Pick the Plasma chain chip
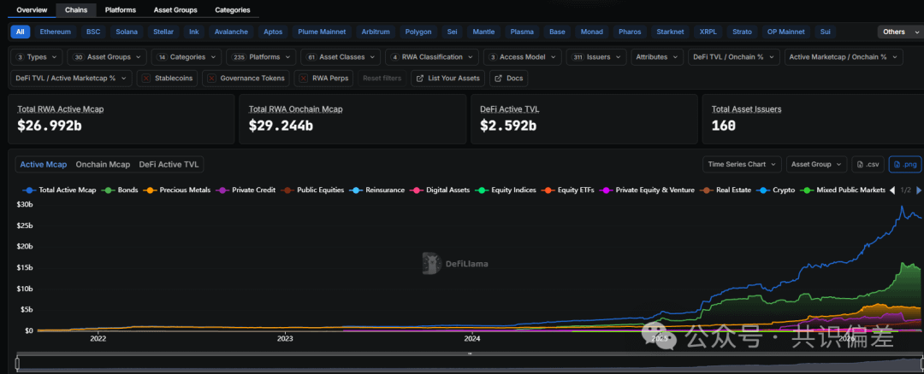The width and height of the screenshot is (924, 374). [522, 32]
